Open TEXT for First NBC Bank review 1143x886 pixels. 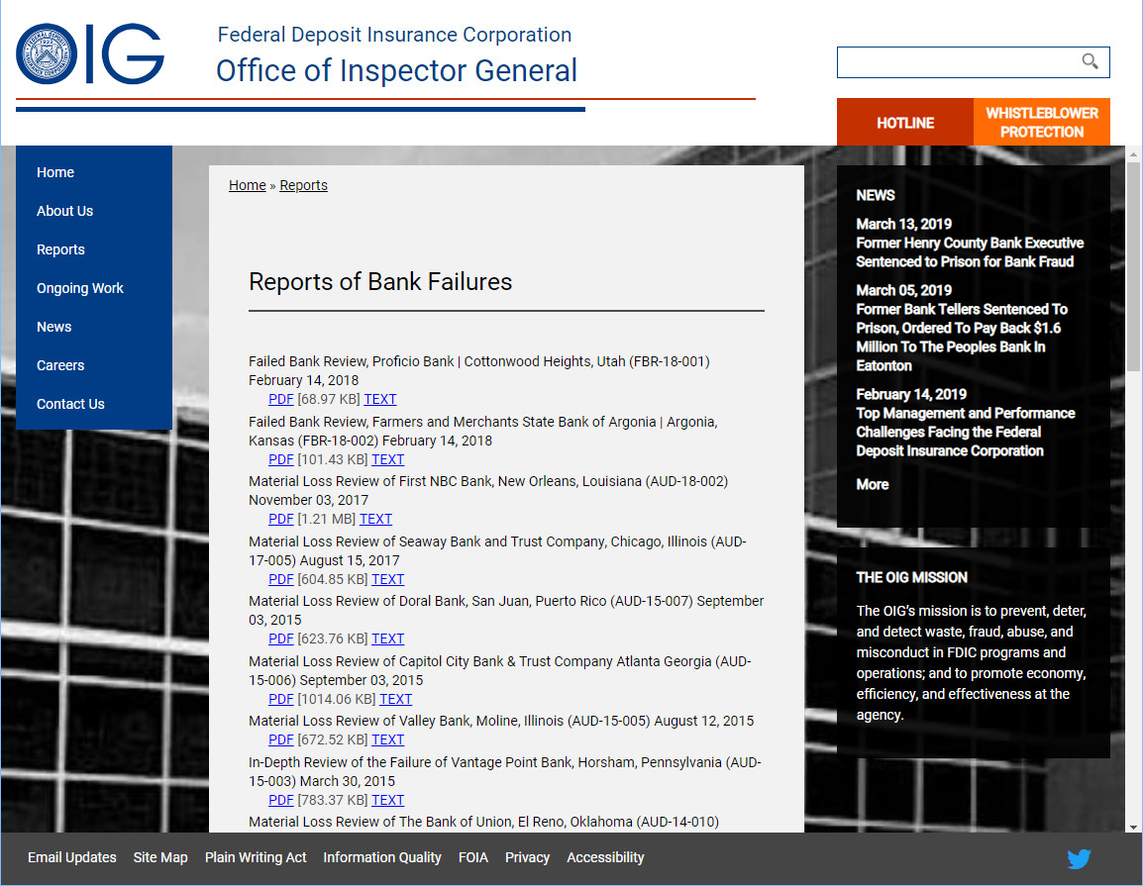click(375, 520)
